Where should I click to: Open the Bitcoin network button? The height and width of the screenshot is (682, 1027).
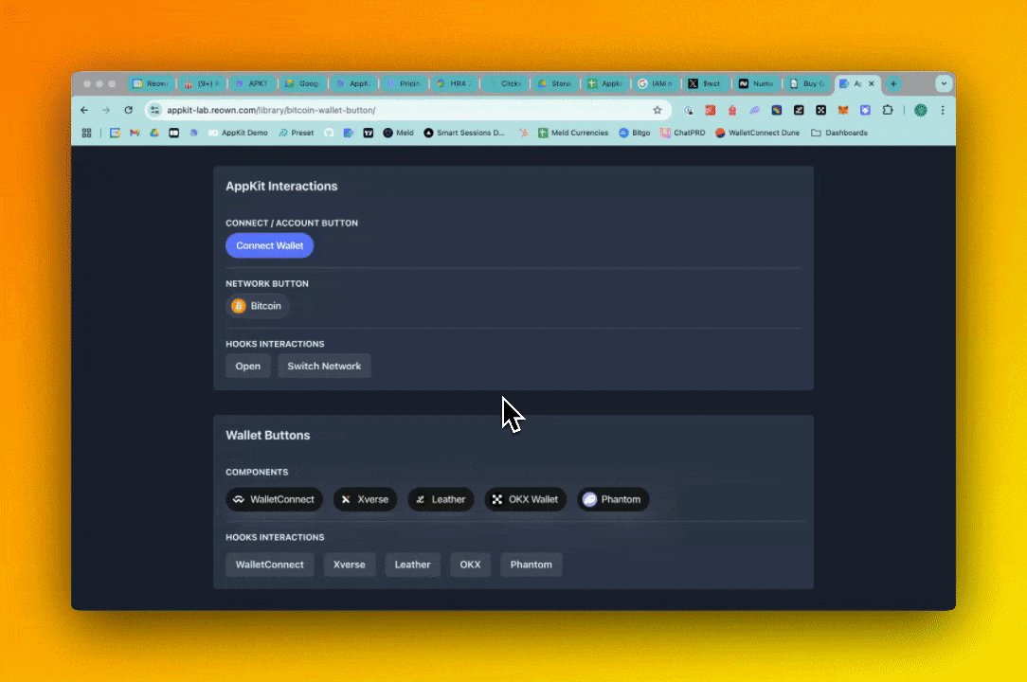(258, 306)
